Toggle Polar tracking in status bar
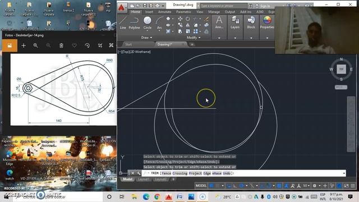359x202 pixels. [x=241, y=186]
